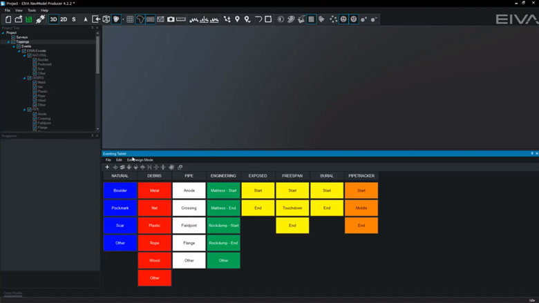Click the new project file icon
The image size is (539, 303).
pyautogui.click(x=8, y=19)
